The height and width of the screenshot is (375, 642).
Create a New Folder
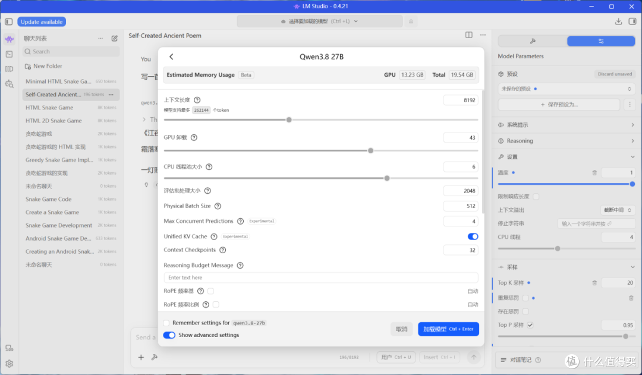click(43, 66)
